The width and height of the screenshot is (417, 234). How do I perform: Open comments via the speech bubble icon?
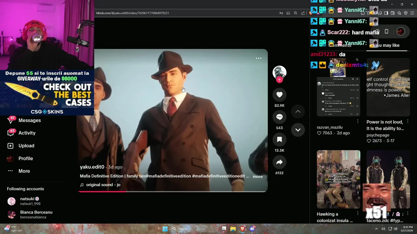point(279,117)
